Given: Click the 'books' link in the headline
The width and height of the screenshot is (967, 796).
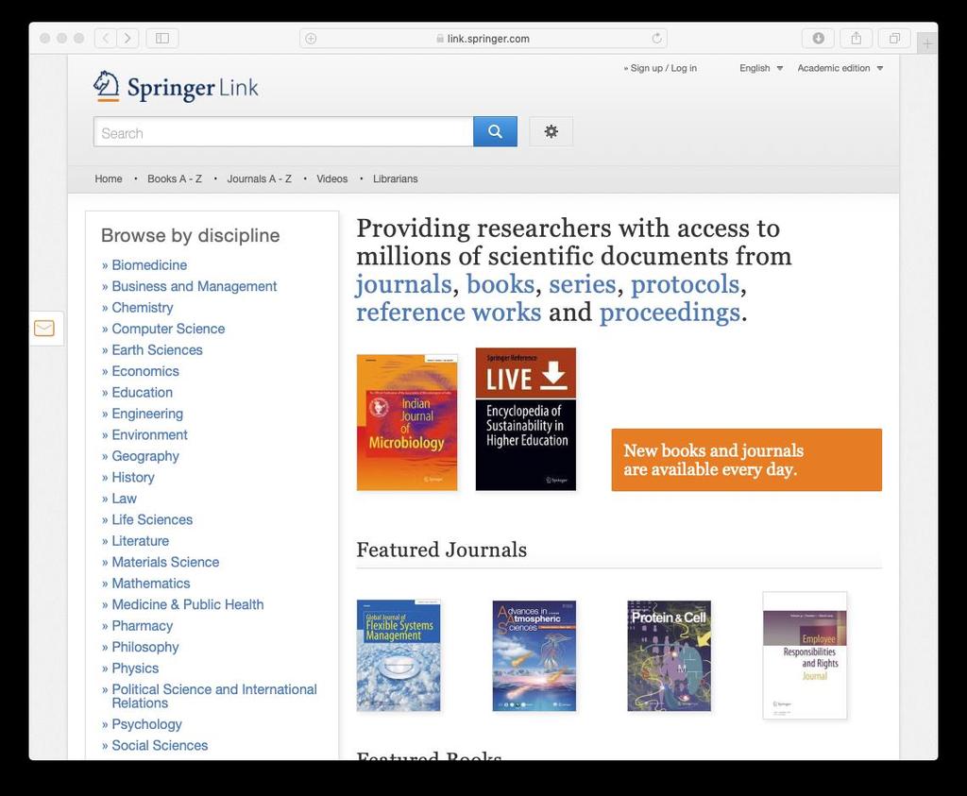Looking at the screenshot, I should click(500, 284).
